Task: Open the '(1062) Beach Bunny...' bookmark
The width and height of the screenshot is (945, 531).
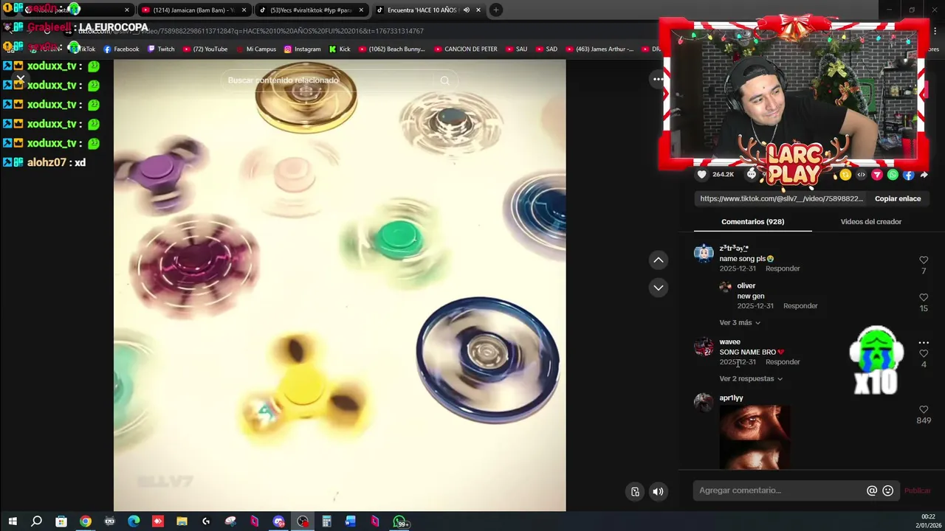Action: pos(392,49)
